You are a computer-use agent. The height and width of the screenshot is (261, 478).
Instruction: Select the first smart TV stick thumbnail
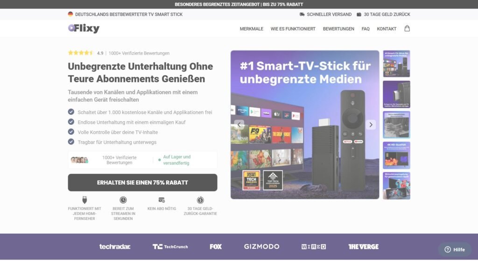click(x=396, y=63)
